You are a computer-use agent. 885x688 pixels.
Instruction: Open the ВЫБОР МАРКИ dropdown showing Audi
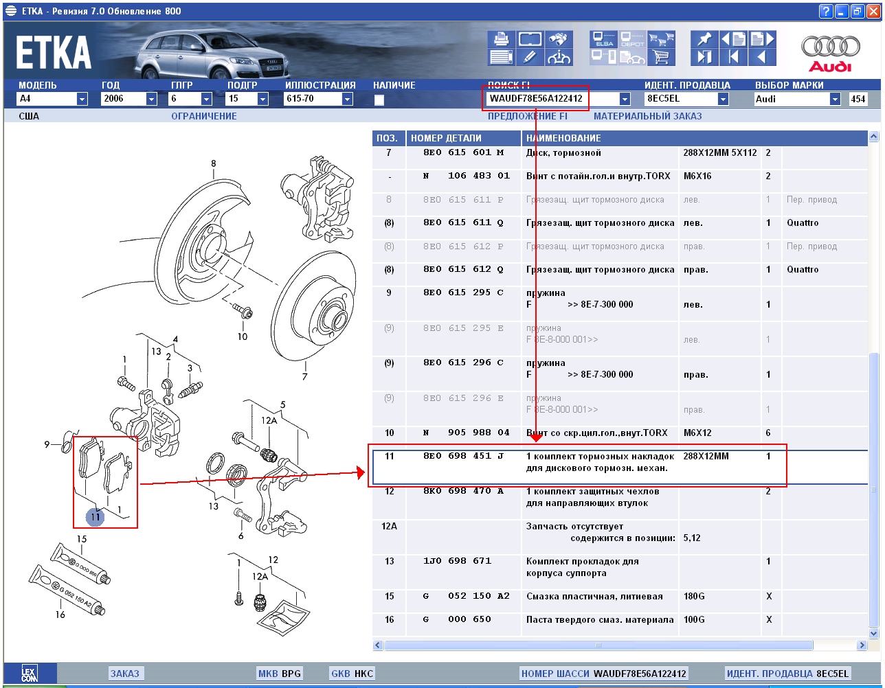(797, 99)
